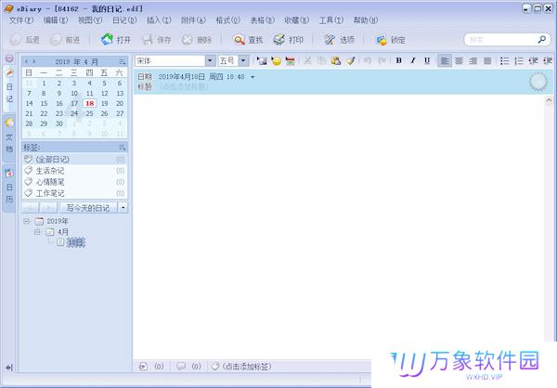Image resolution: width=557 pixels, height=388 pixels.
Task: Click the undo icon
Action: 368,60
